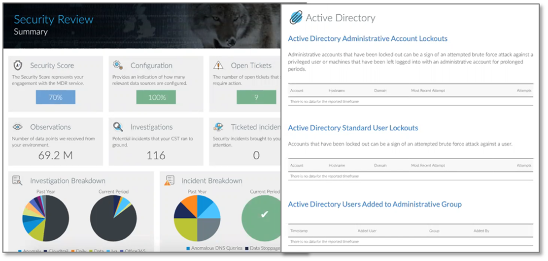Open Active Directory Standard User Lockouts heading
Screen dimensions: 548x261
[x=353, y=128]
